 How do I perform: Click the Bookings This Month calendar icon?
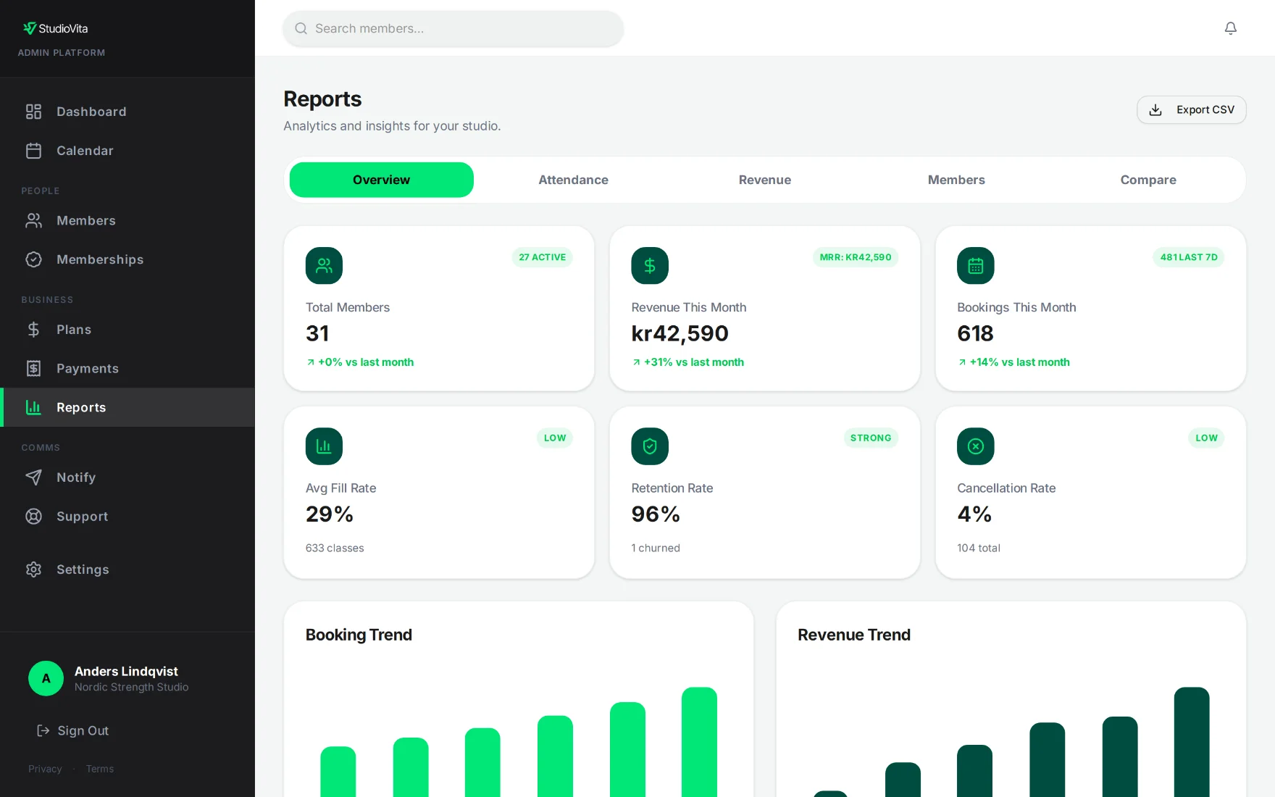coord(976,266)
